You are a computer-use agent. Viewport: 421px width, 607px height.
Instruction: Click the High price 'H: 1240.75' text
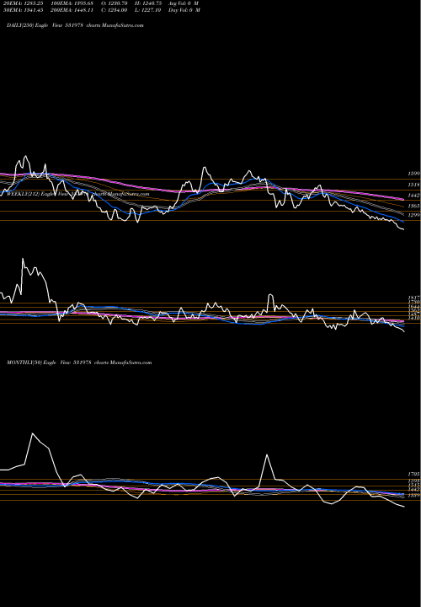tap(148, 3)
